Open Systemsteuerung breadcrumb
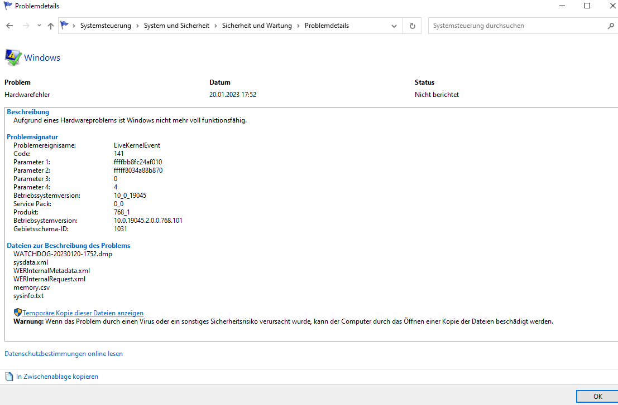 click(106, 26)
